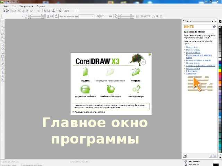
Task: Expand the Redo history dropdown arrow
Action: pyautogui.click(x=41, y=11)
